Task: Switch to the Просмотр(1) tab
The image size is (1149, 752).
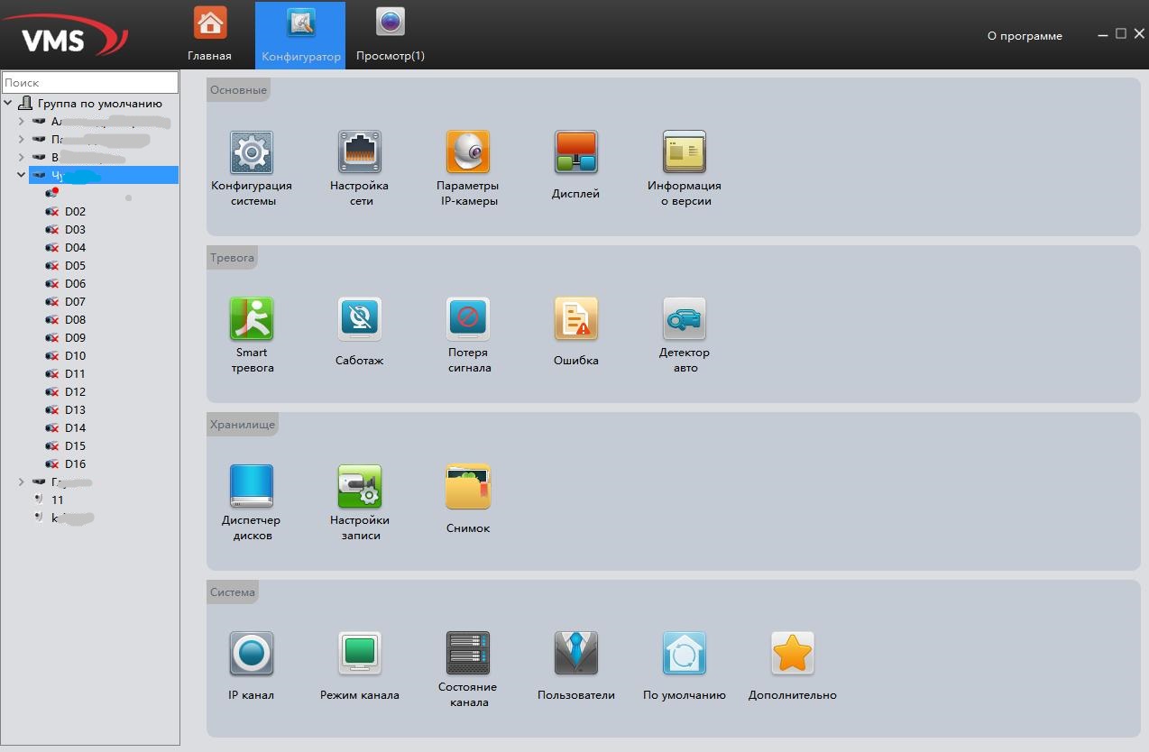Action: tap(390, 34)
